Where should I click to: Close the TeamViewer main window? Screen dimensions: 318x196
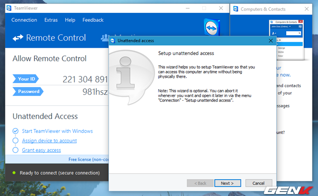coord(221,8)
